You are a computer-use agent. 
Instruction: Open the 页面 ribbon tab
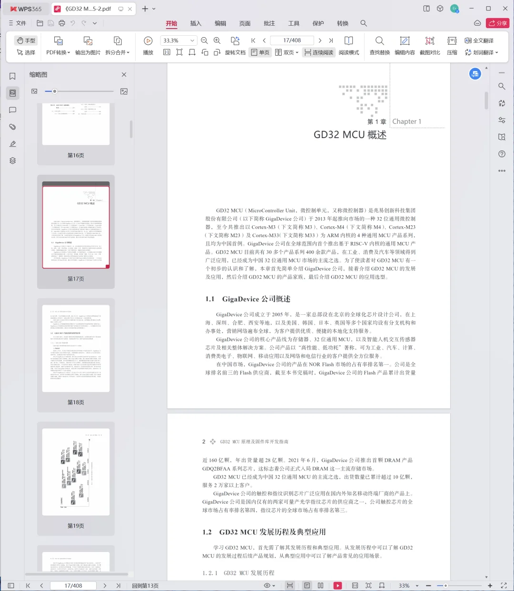[x=245, y=23]
